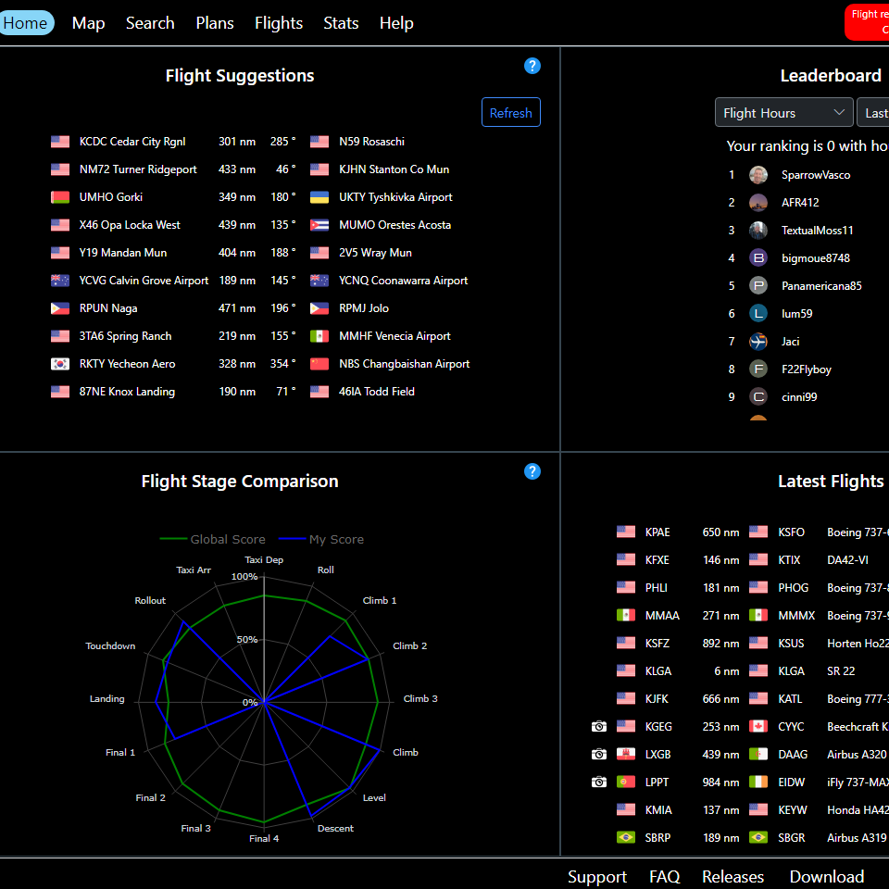Open Flight Suggestions help icon
The height and width of the screenshot is (889, 889).
coord(532,66)
